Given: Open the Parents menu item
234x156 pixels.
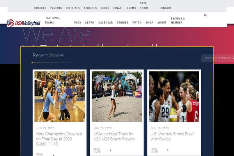Looking at the screenshot, I should tap(56, 8).
